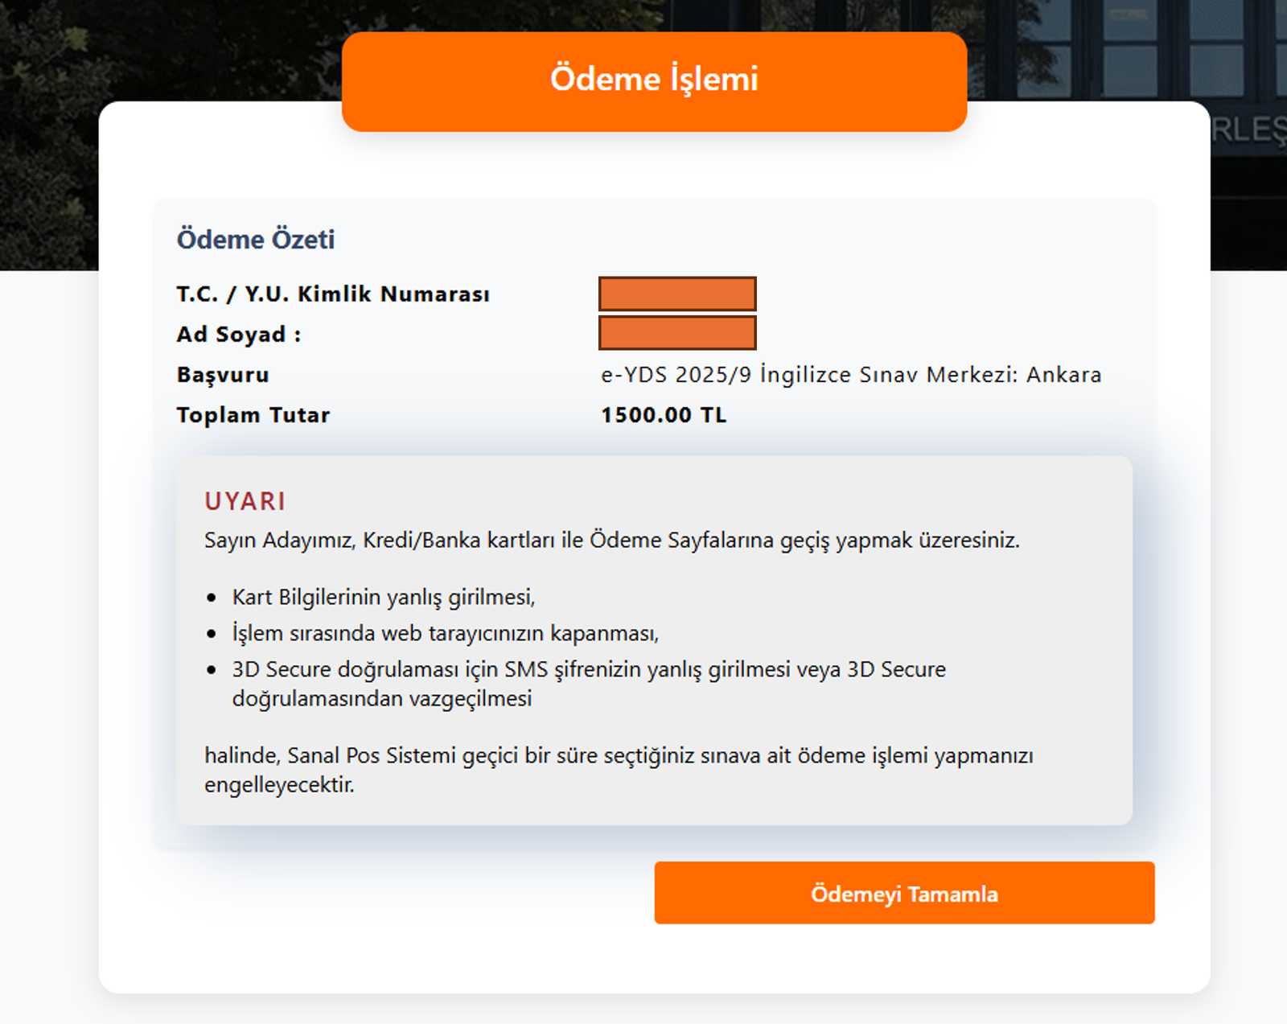This screenshot has height=1024, width=1287.
Task: Click the 3D Secure doğrulaması bullet text
Action: [x=589, y=669]
